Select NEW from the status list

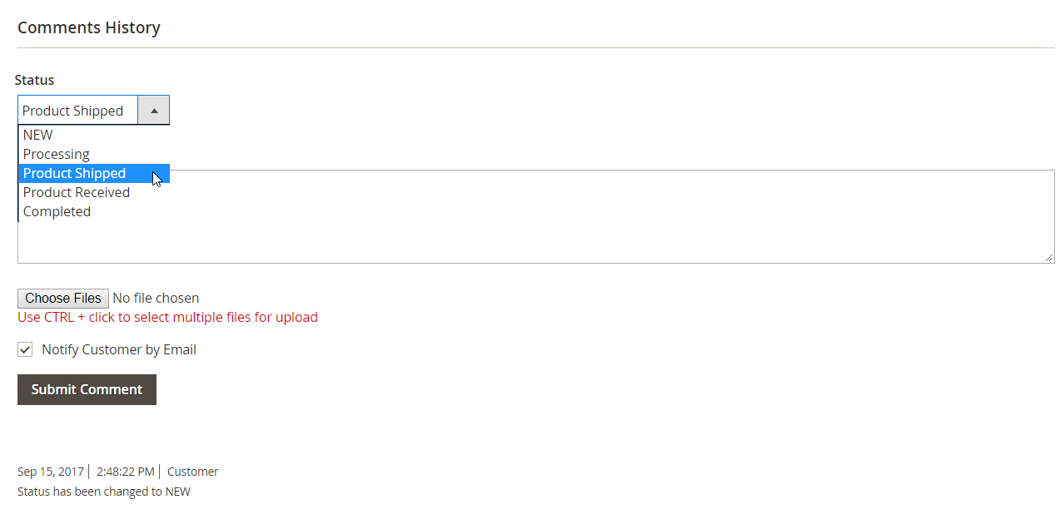[38, 135]
